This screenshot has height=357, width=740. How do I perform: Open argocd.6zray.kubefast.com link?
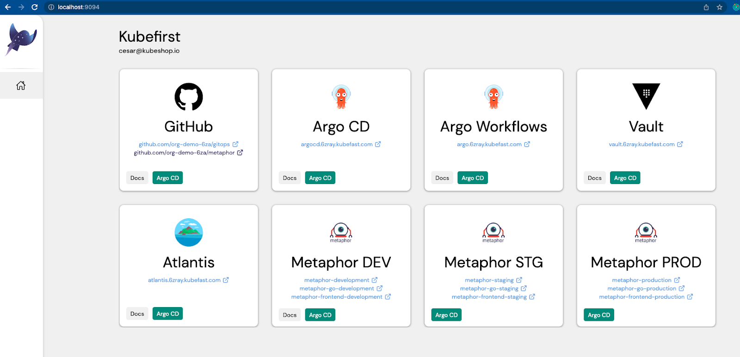[x=337, y=144]
